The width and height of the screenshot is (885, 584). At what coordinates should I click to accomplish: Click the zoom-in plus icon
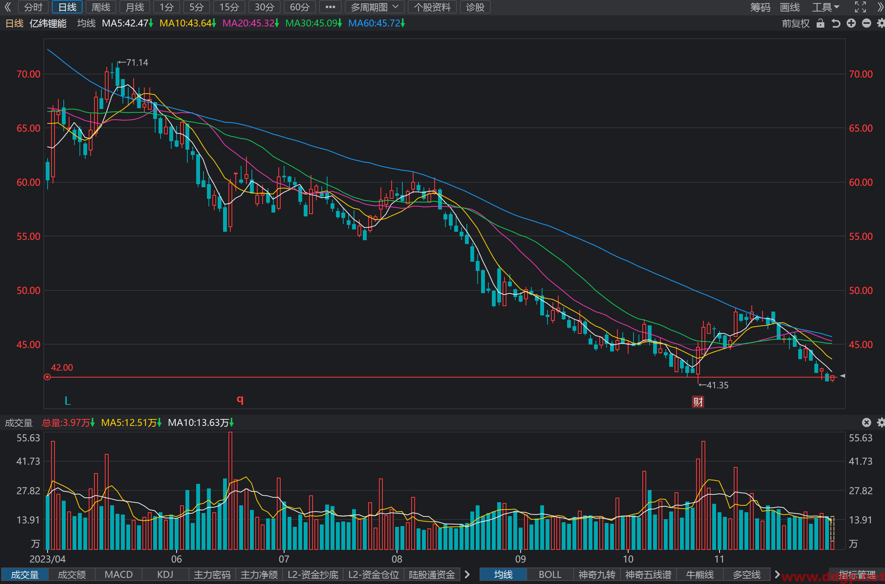(851, 23)
